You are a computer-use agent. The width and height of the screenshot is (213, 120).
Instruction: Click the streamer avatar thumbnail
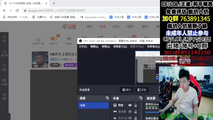pos(40,59)
